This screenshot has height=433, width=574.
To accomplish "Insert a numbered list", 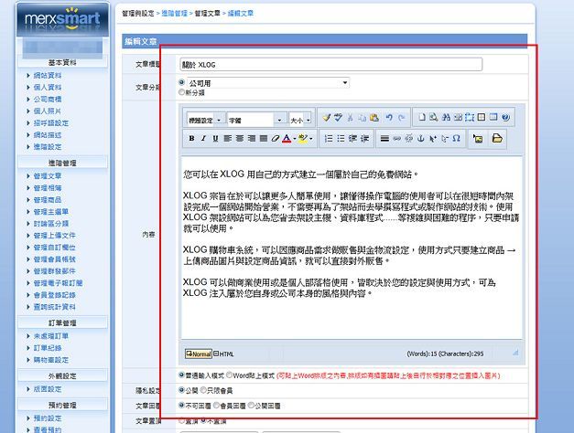I will click(329, 139).
